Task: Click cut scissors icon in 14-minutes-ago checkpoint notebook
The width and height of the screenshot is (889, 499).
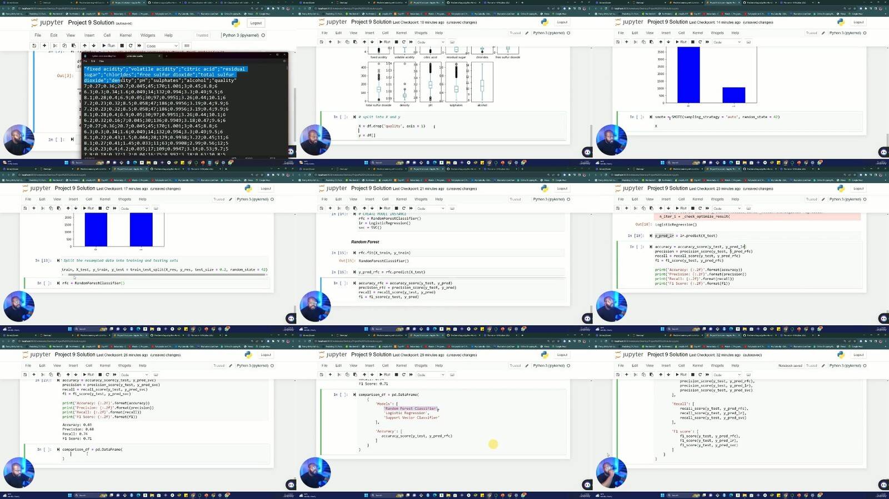Action: point(636,42)
